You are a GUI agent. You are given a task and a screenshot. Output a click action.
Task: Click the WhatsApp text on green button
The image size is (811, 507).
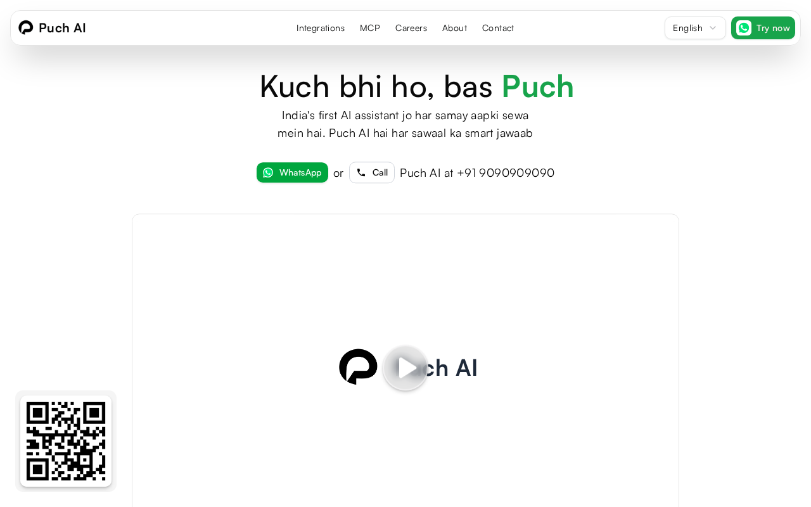click(300, 172)
